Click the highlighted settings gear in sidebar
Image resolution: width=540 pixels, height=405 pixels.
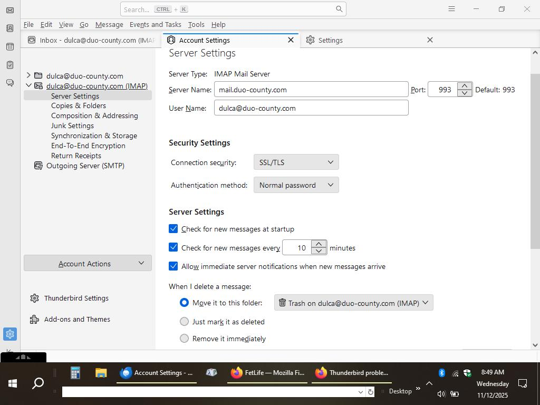[x=9, y=334]
